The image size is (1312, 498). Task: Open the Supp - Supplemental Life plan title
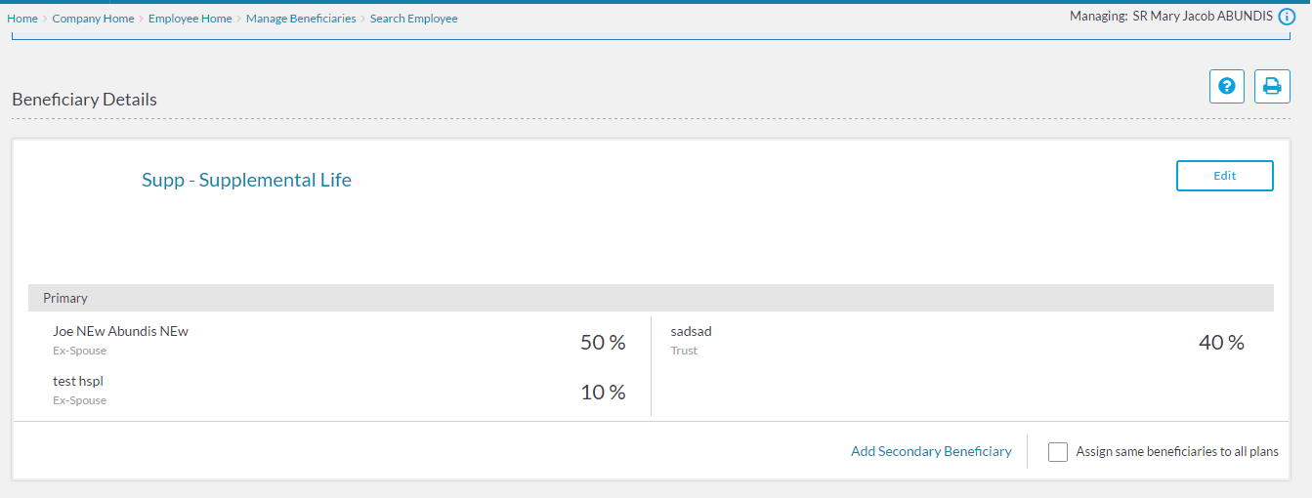tap(246, 180)
